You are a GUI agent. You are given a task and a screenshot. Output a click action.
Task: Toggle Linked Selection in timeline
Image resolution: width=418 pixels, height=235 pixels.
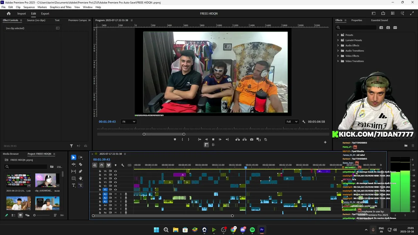coord(108,165)
